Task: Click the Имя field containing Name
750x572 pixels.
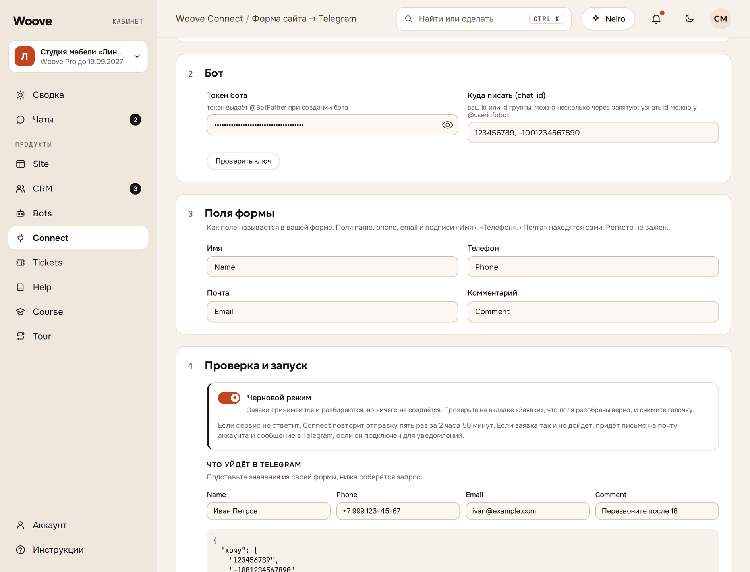Action: (x=332, y=267)
